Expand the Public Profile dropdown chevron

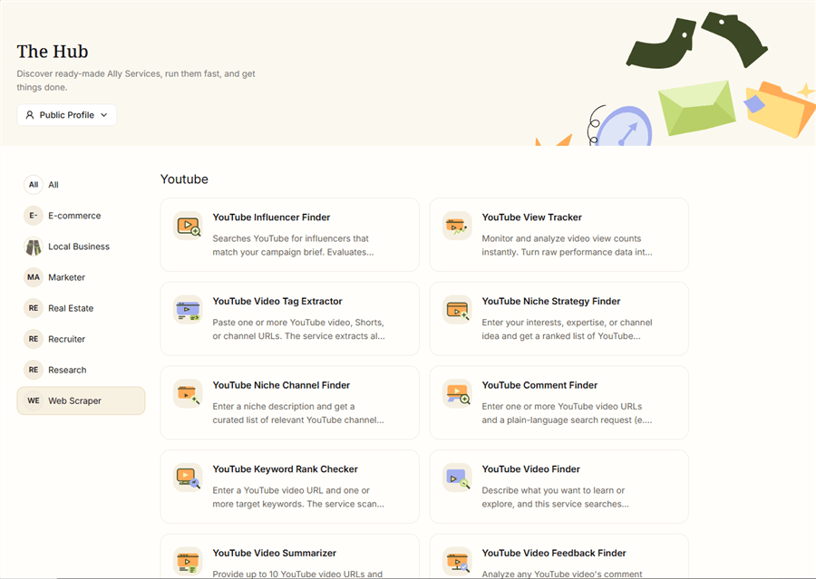click(x=104, y=115)
